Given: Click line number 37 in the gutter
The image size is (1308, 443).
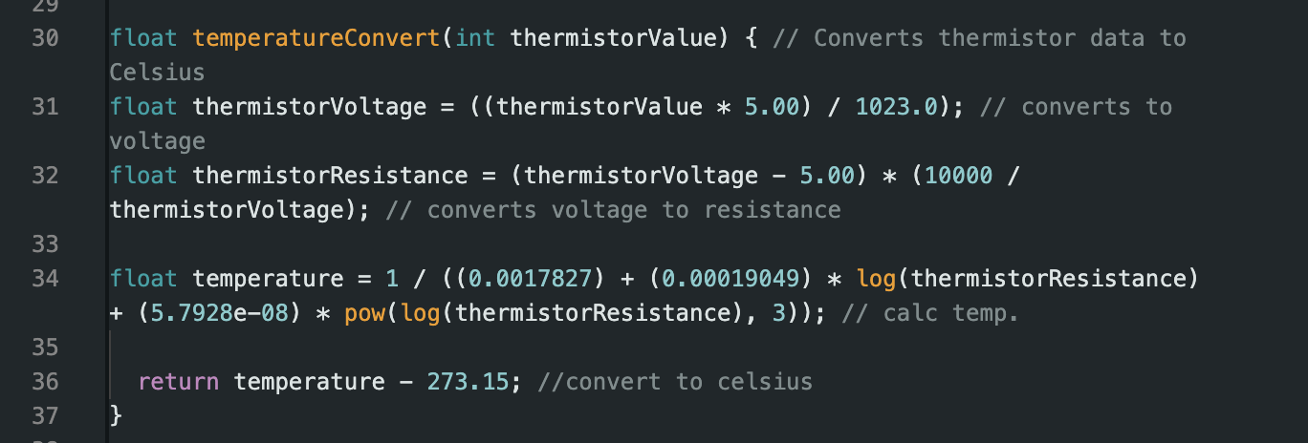Looking at the screenshot, I should (45, 416).
